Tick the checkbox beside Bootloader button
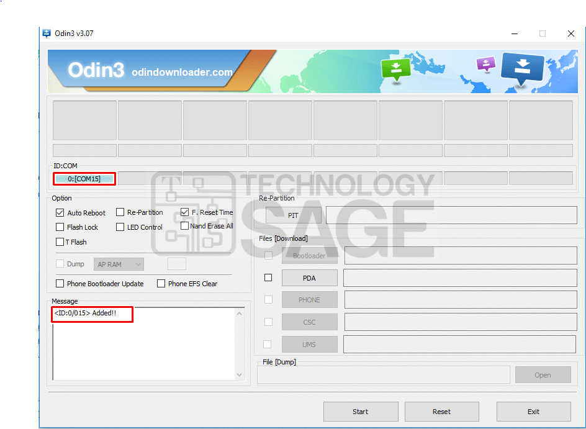 coord(268,256)
